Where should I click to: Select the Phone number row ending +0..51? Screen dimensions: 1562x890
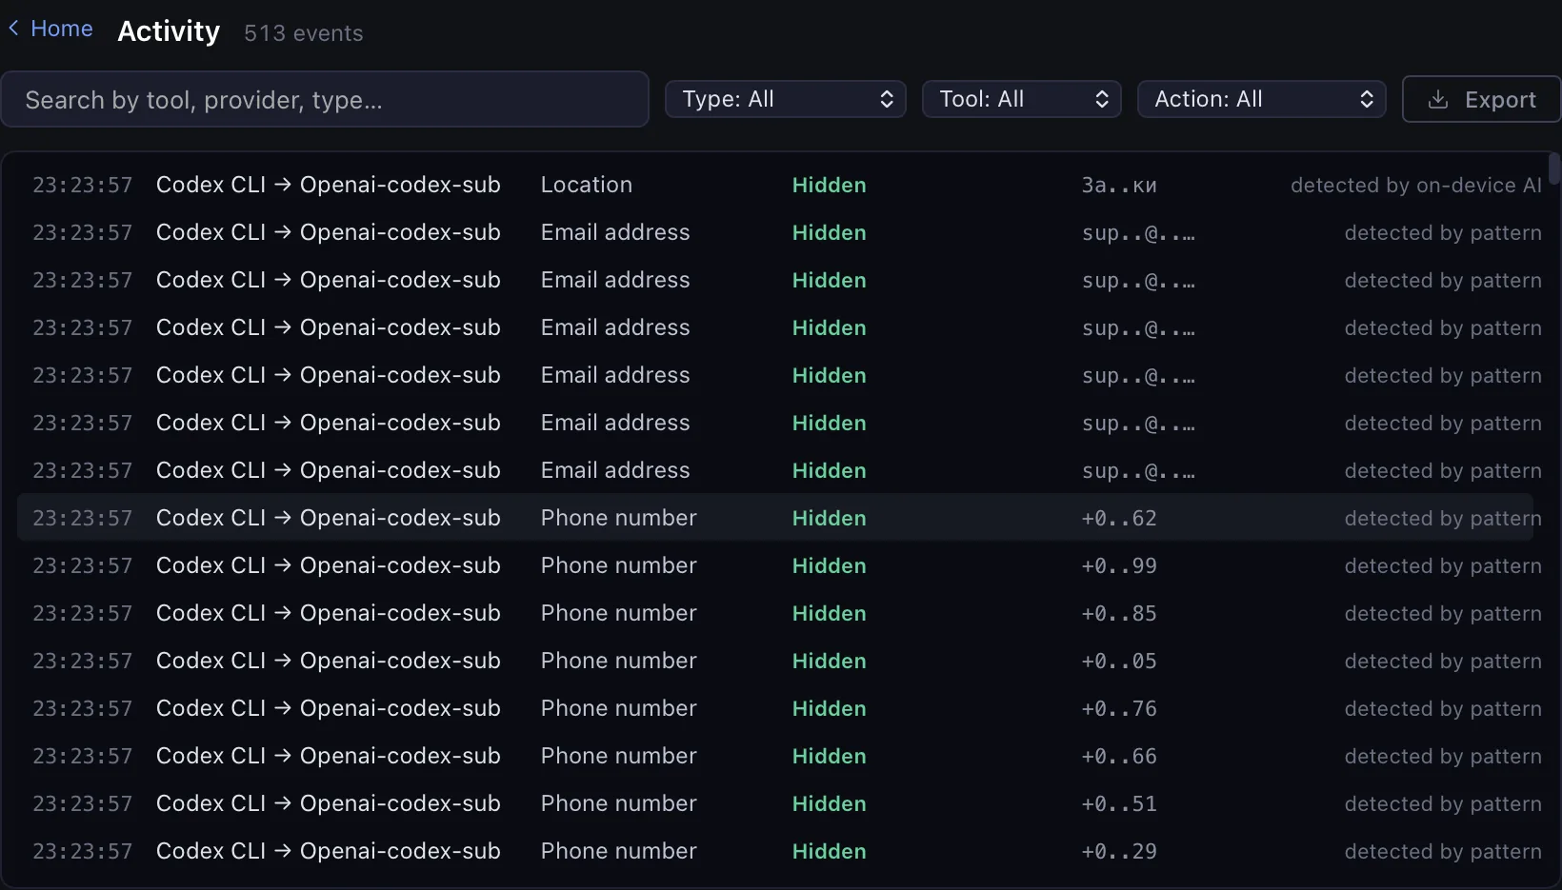coord(775,803)
